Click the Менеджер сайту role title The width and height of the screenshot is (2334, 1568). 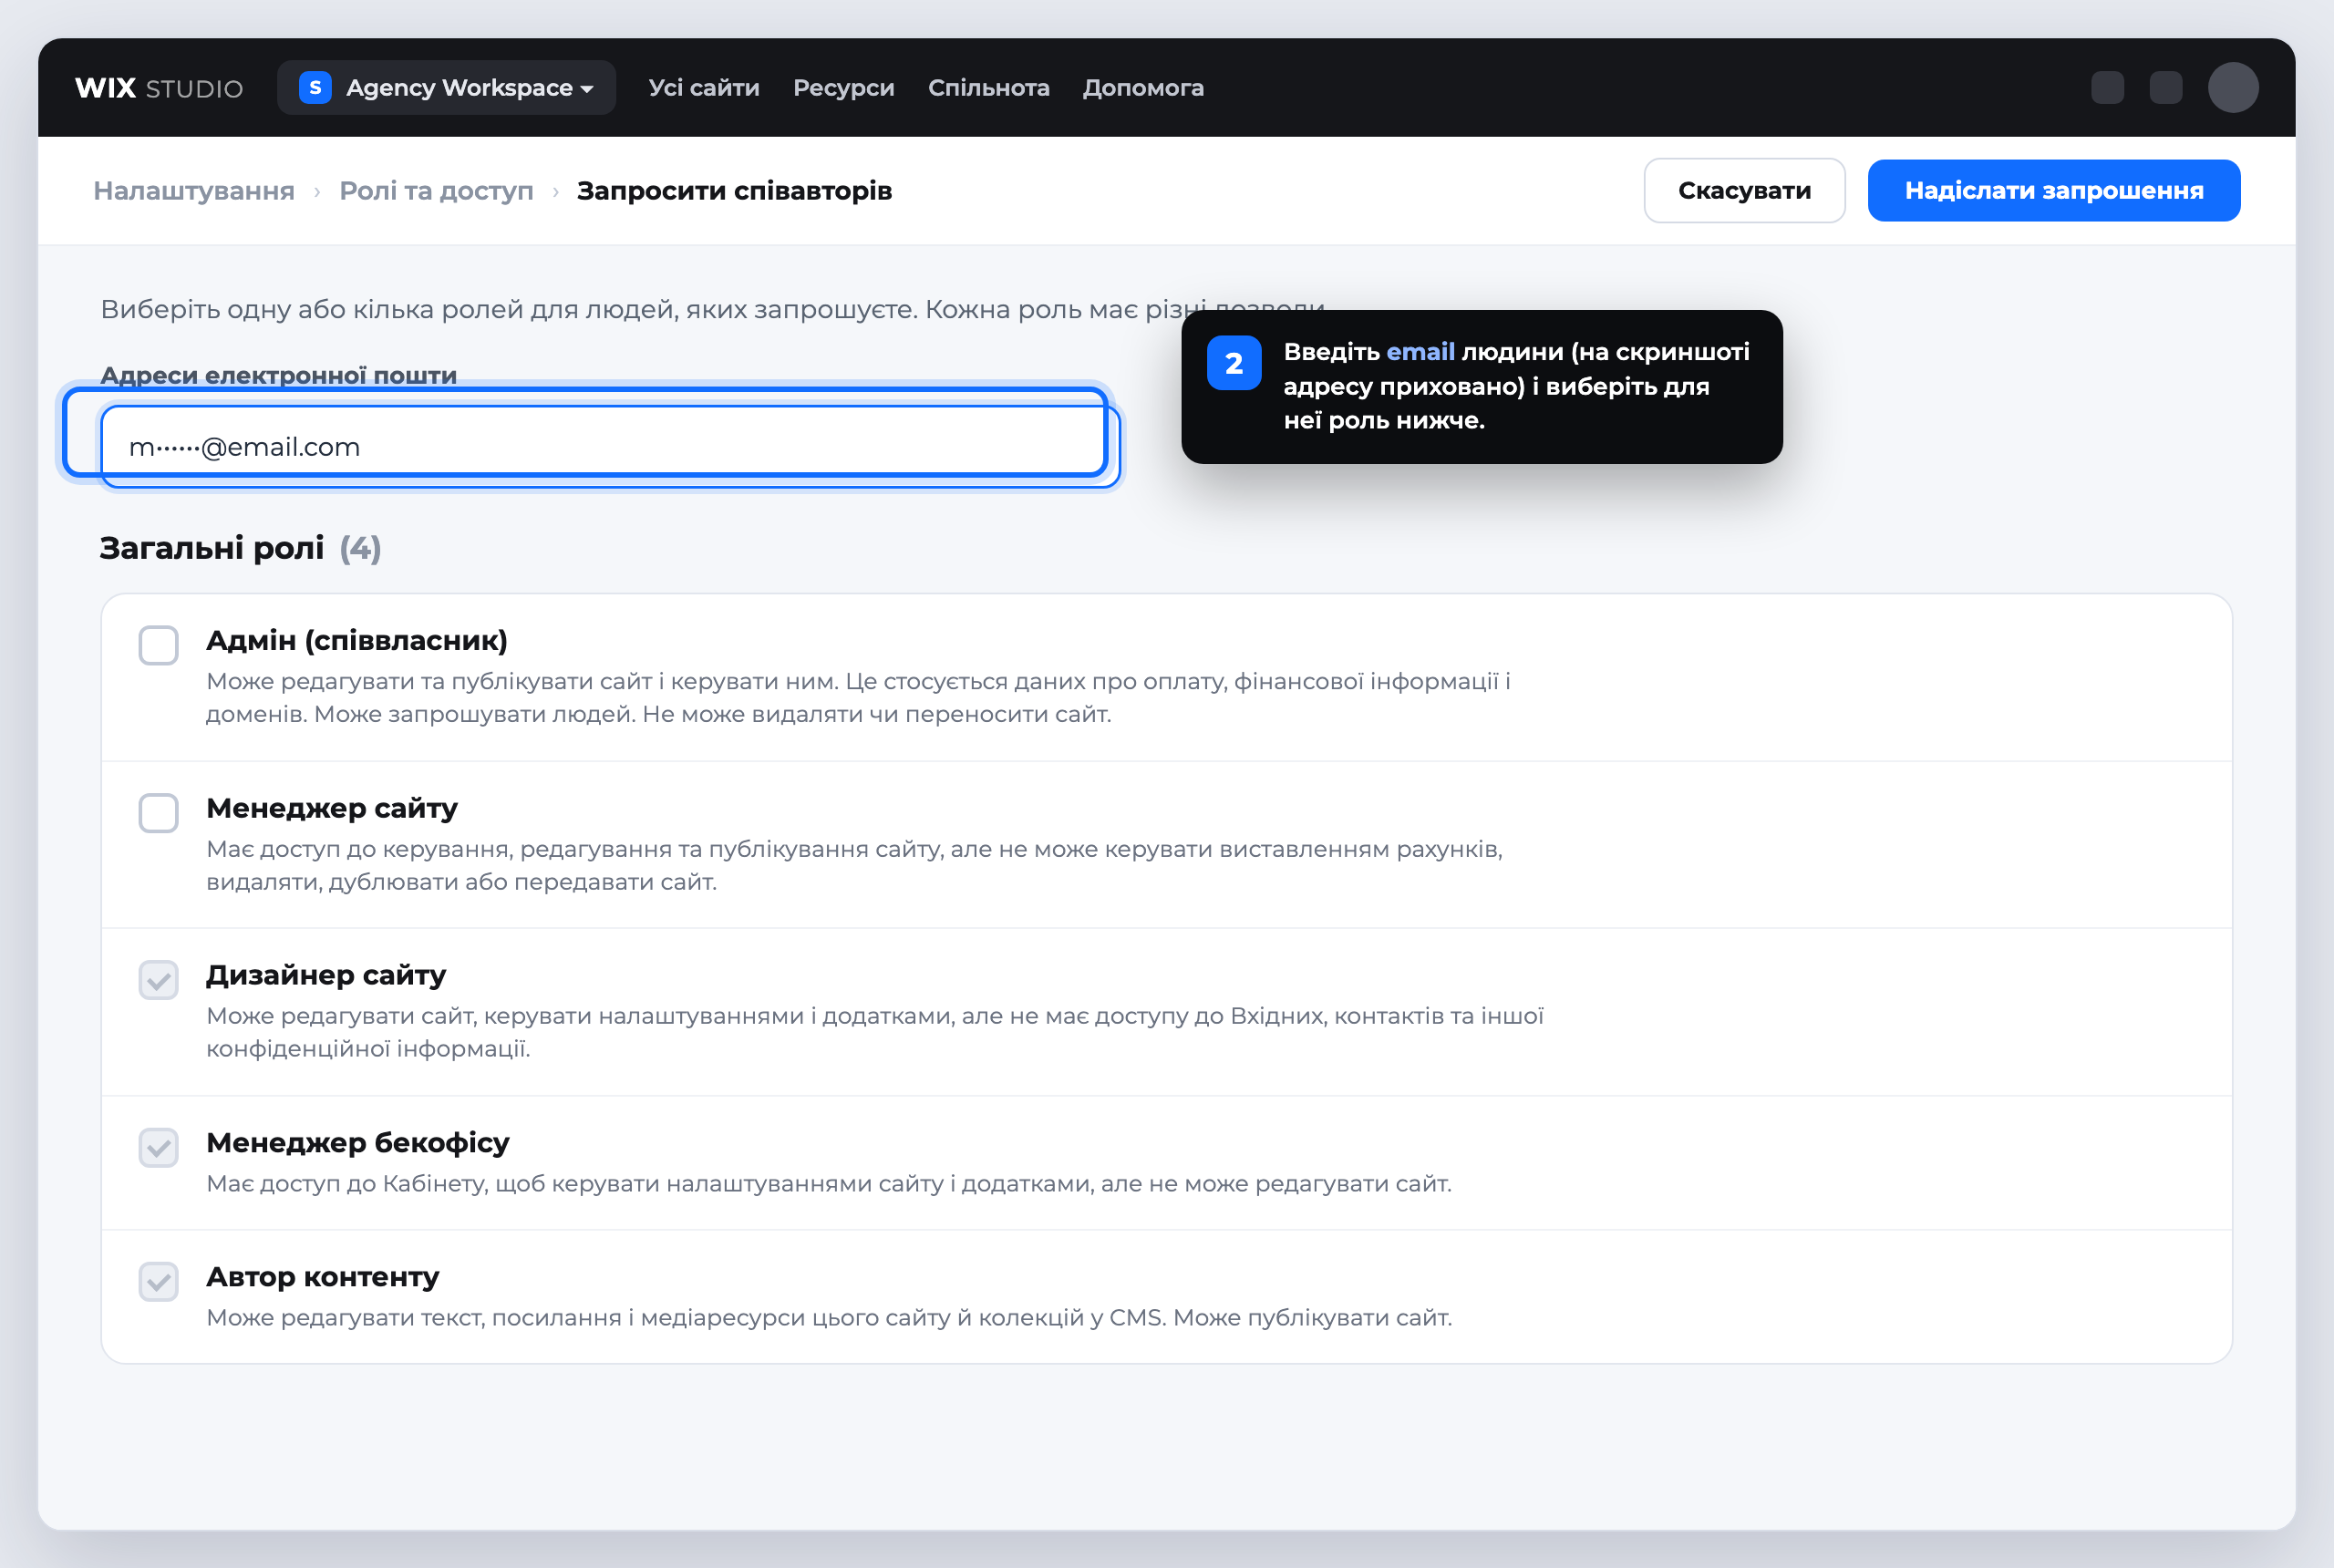coord(332,808)
